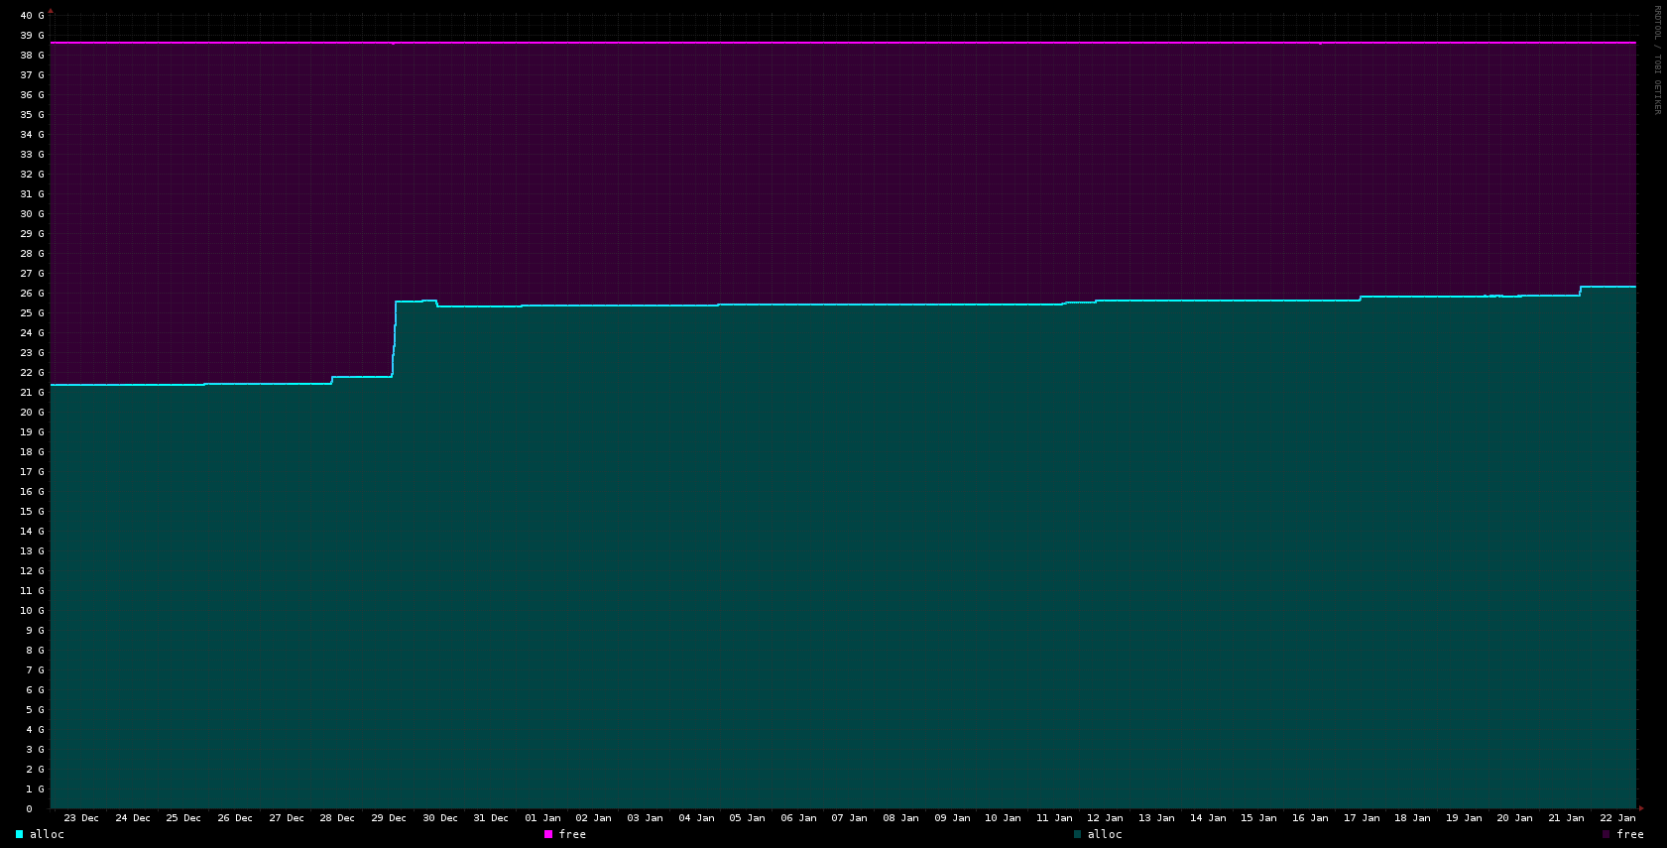Click the red arrow ending the X axis
The height and width of the screenshot is (848, 1667).
click(x=1641, y=808)
